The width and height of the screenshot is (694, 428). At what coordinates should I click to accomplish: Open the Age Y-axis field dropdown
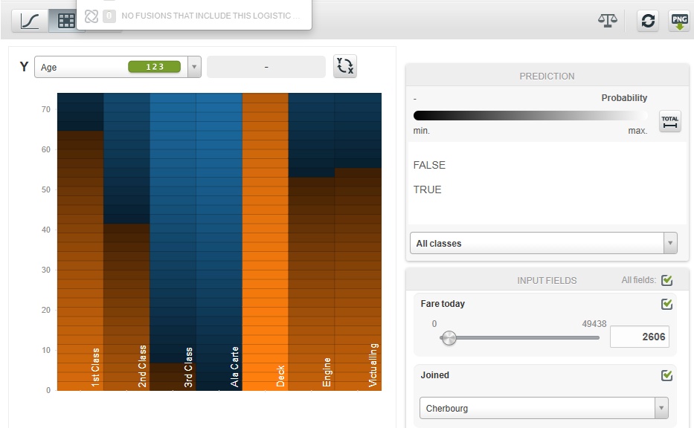[x=194, y=67]
